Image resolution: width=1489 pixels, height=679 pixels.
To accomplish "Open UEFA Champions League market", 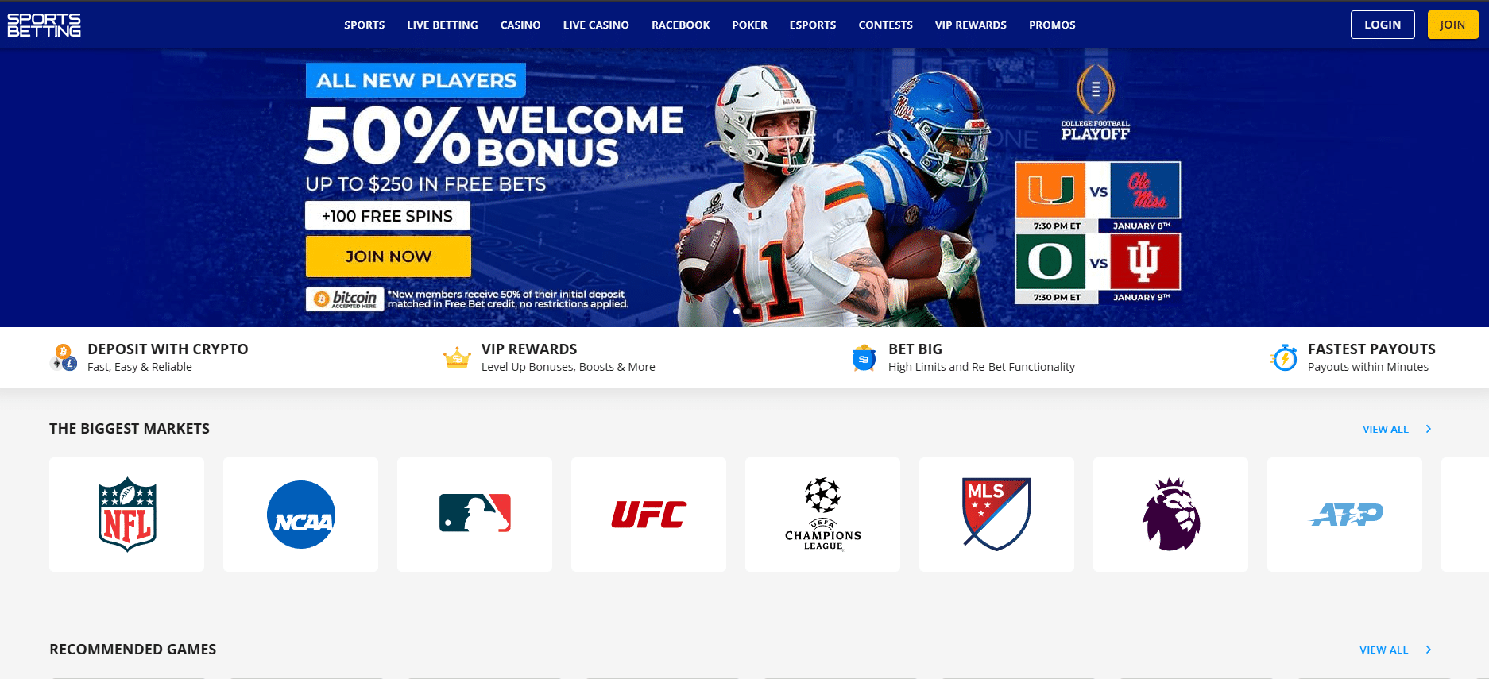I will (x=822, y=514).
